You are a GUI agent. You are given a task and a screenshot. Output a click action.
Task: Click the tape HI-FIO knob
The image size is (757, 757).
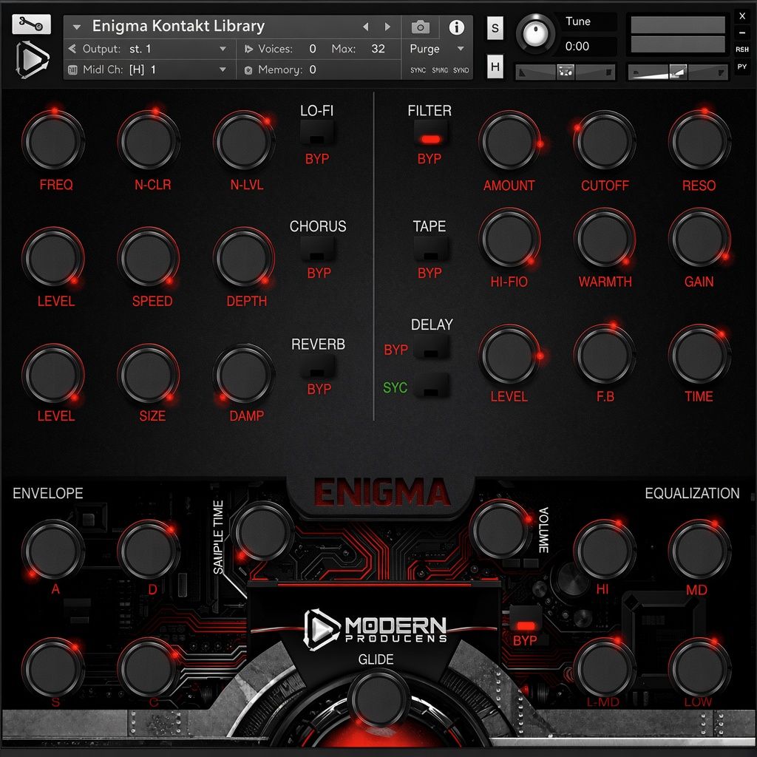point(509,238)
